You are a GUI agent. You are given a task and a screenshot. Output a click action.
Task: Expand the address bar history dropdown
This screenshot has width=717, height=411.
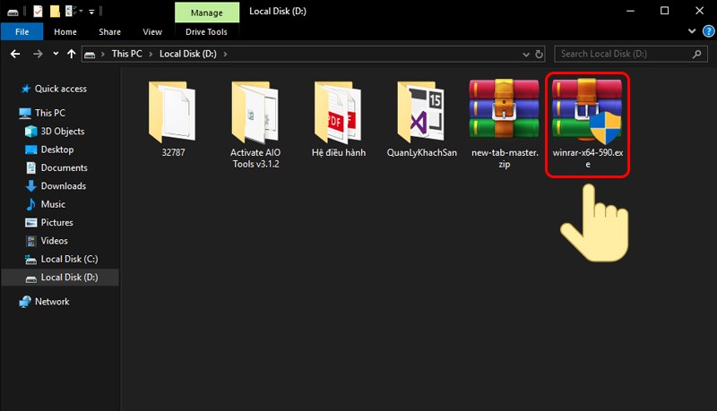point(526,55)
